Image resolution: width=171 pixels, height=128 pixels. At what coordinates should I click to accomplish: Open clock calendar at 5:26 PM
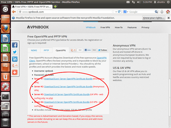(x=147, y=2)
